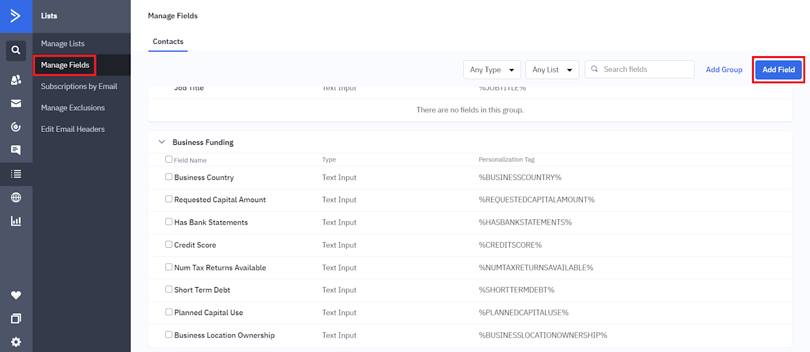The image size is (810, 352).
Task: Open Manage Exclusions menu item
Action: click(x=73, y=108)
